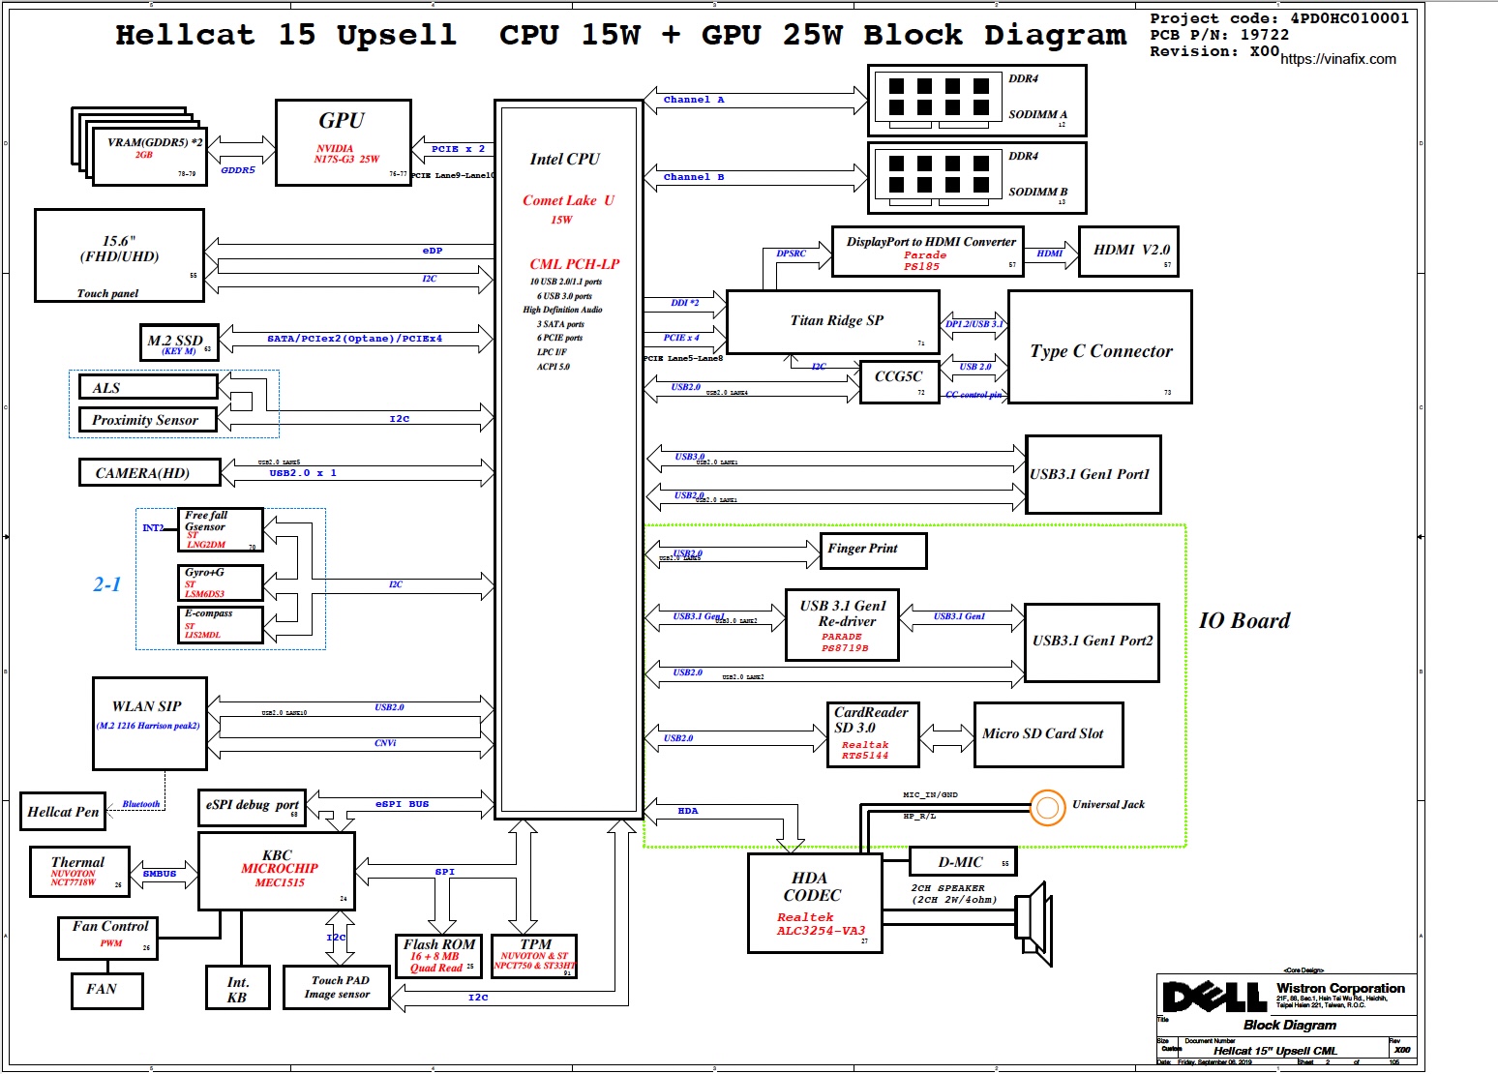1498x1074 pixels.
Task: Open the https://vinafix.com link
Action: tap(1338, 59)
